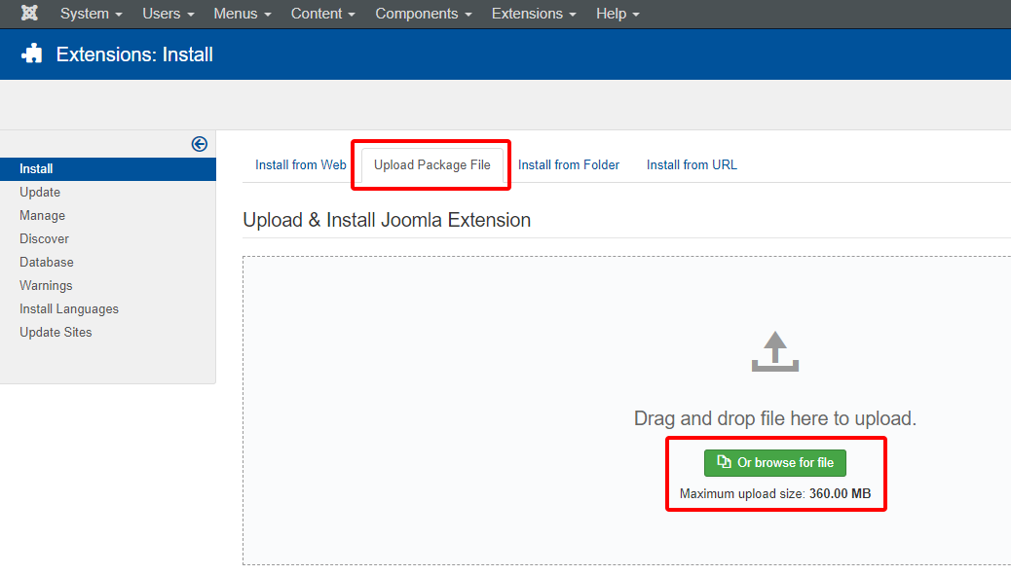Collapse the sidebar with the arrow icon
This screenshot has height=575, width=1011.
click(199, 143)
